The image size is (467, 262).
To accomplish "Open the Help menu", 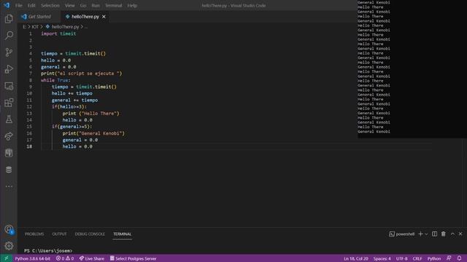I will tap(132, 5).
